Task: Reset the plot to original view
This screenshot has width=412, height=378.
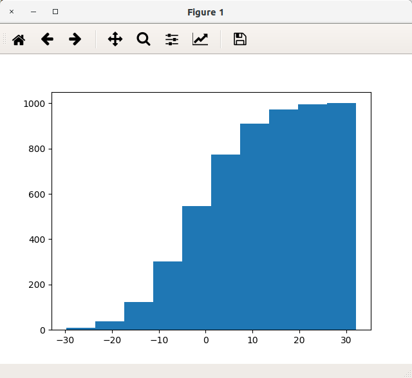Action: (x=19, y=39)
